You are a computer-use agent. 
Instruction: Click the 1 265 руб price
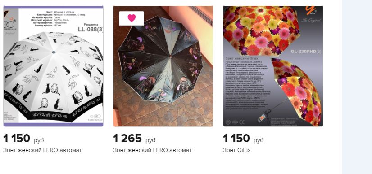click(134, 139)
